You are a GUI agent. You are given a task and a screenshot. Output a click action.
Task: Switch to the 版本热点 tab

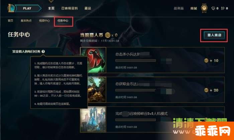click(x=26, y=21)
